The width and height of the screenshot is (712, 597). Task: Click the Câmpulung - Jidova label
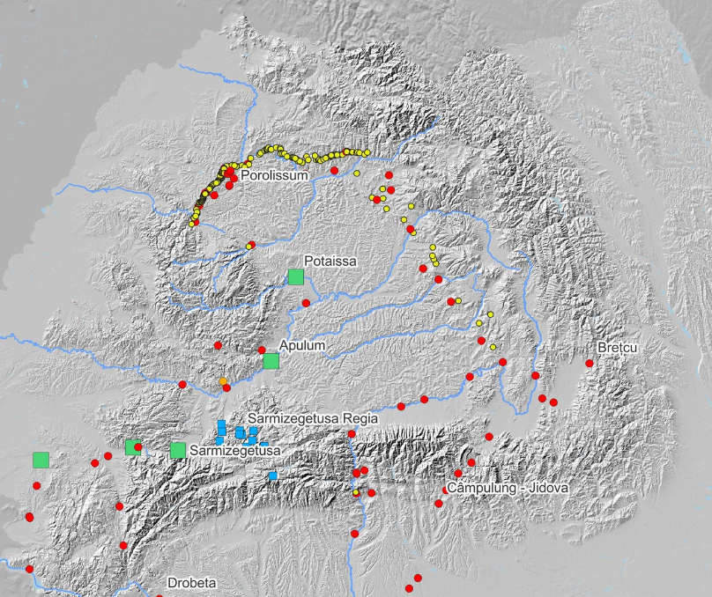(x=508, y=488)
